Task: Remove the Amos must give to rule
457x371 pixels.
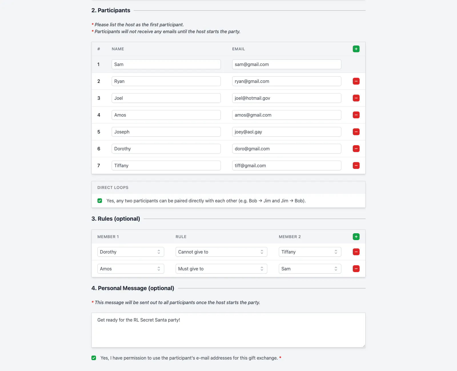Action: coord(356,269)
